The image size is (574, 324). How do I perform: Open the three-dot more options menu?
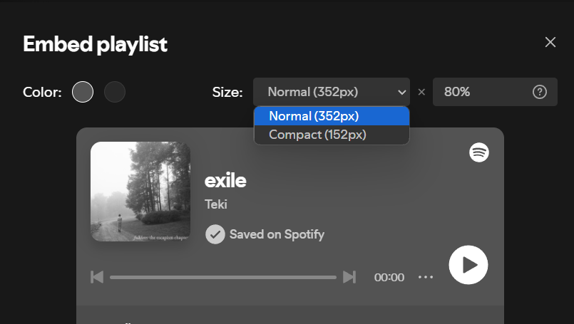tap(426, 277)
